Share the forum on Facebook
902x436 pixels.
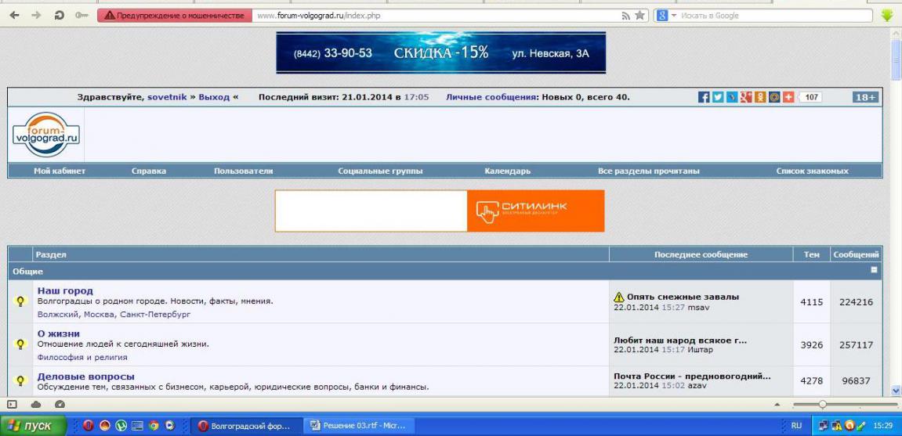click(x=704, y=97)
